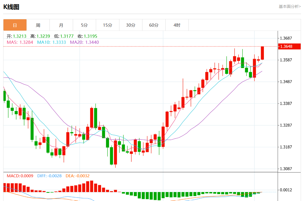Click the tallest red MACD histogram bar
The height and width of the screenshot is (201, 306).
(92, 186)
